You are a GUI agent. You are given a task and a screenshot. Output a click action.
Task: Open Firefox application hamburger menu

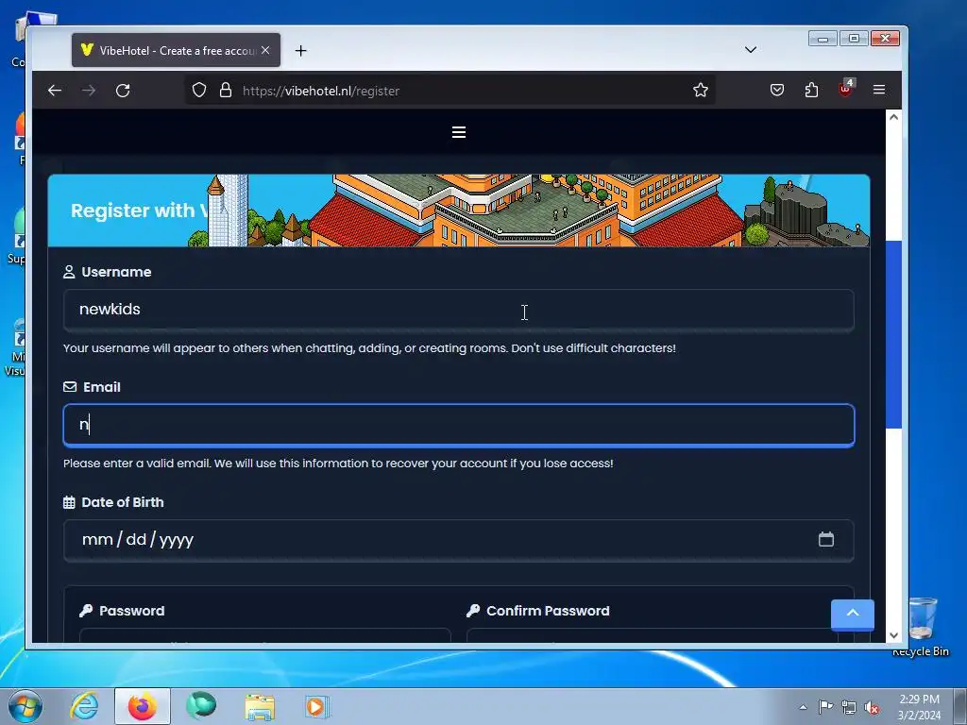879,90
